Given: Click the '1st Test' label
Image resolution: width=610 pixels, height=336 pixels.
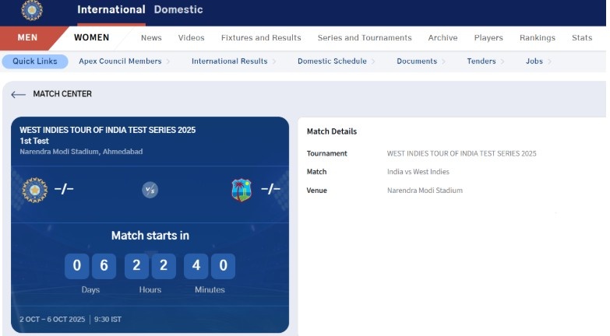Looking at the screenshot, I should tap(34, 141).
